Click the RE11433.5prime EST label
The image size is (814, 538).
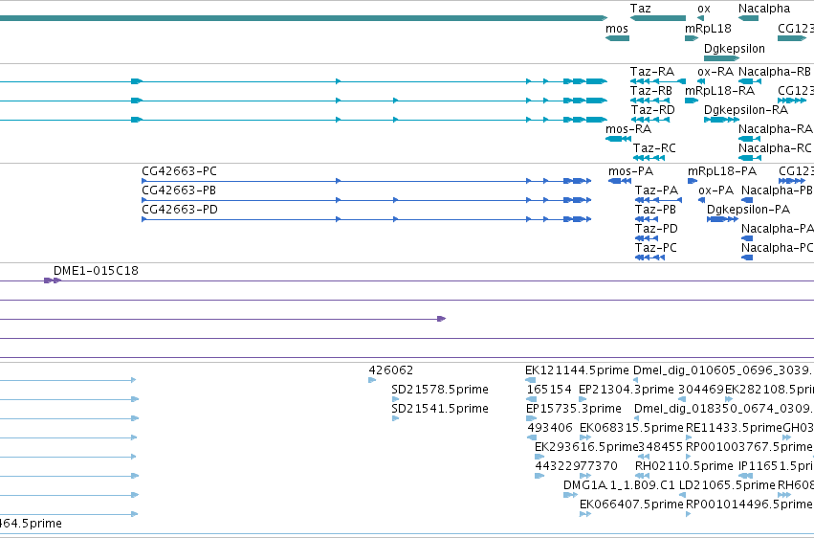[734, 429]
